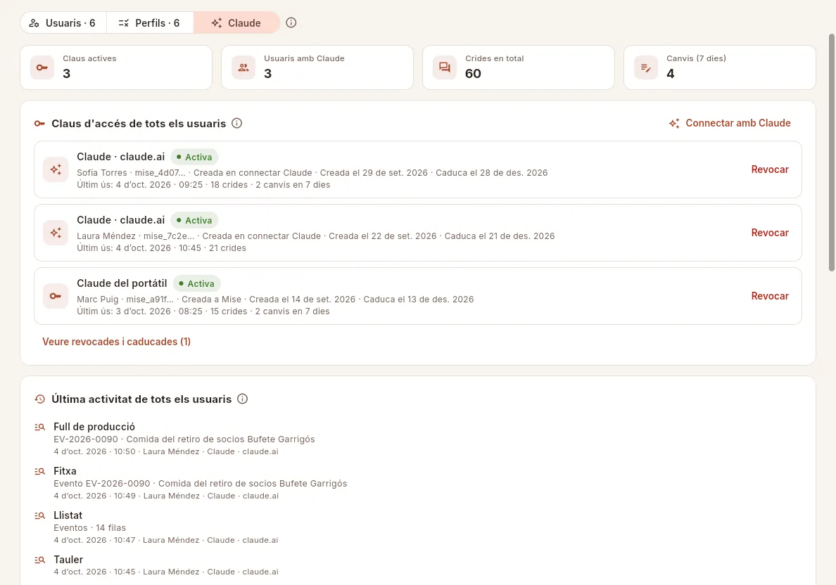Select the Claude tab

pyautogui.click(x=236, y=23)
